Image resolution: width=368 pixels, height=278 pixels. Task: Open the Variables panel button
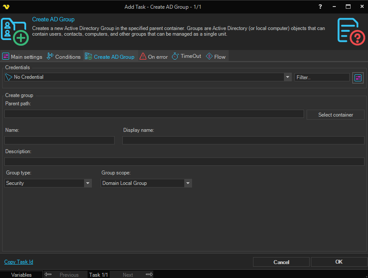click(21, 275)
